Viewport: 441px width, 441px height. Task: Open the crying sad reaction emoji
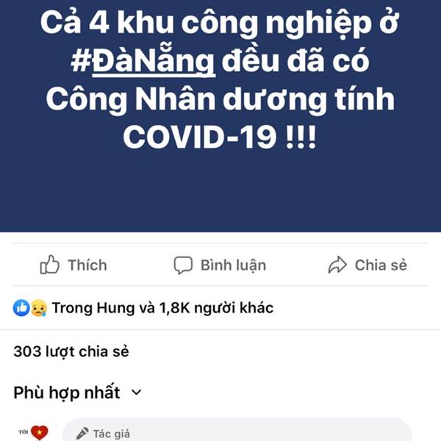coord(38,308)
